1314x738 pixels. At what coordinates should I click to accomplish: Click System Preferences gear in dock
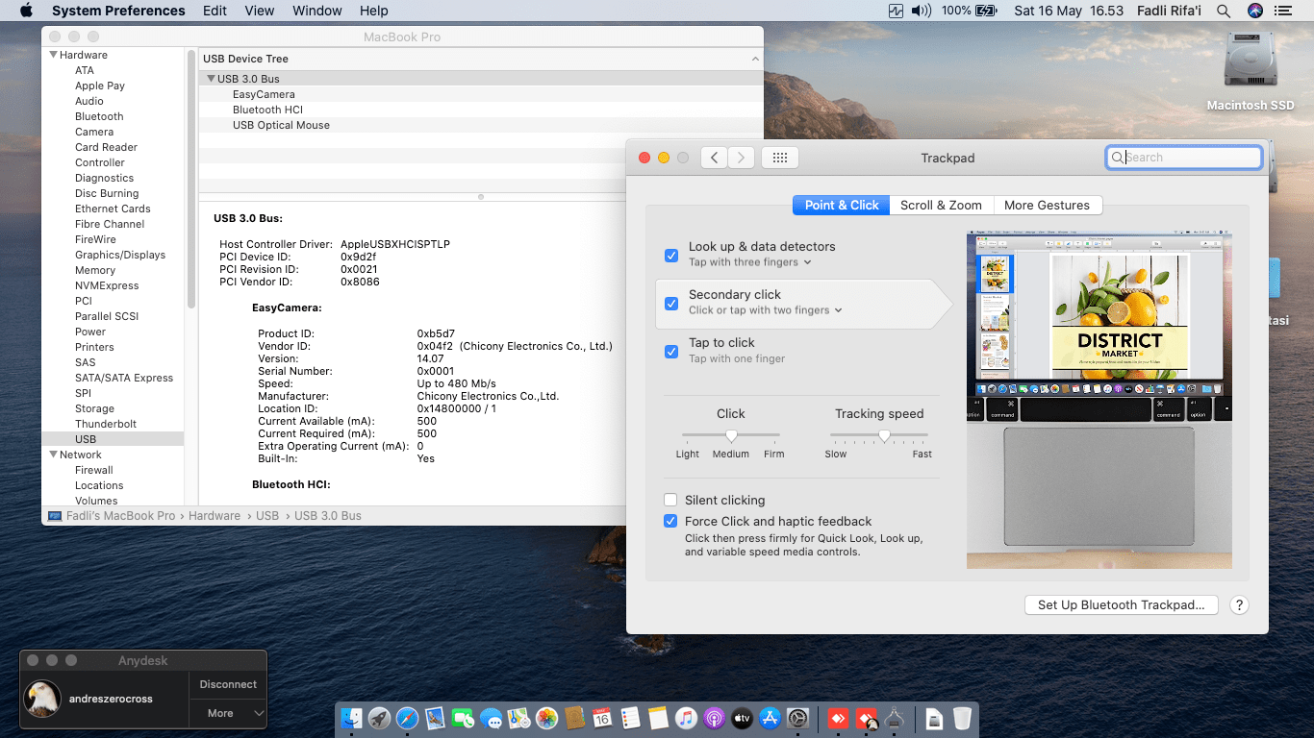(797, 718)
